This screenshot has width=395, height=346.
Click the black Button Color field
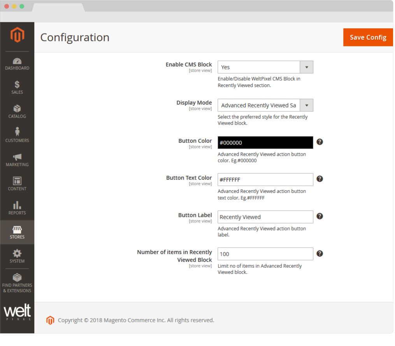(x=265, y=143)
